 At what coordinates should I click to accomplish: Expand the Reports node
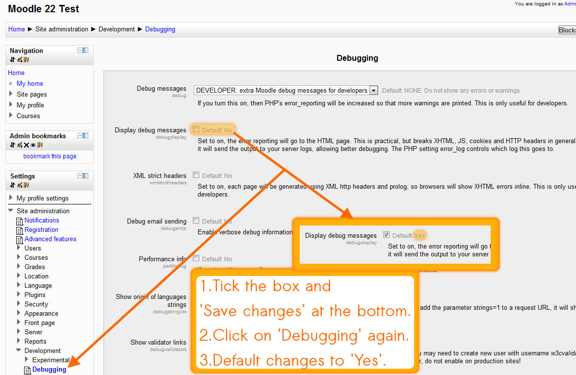pyautogui.click(x=19, y=341)
